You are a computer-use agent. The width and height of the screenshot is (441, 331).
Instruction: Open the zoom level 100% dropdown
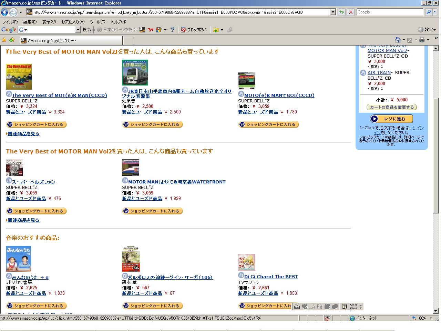431,318
